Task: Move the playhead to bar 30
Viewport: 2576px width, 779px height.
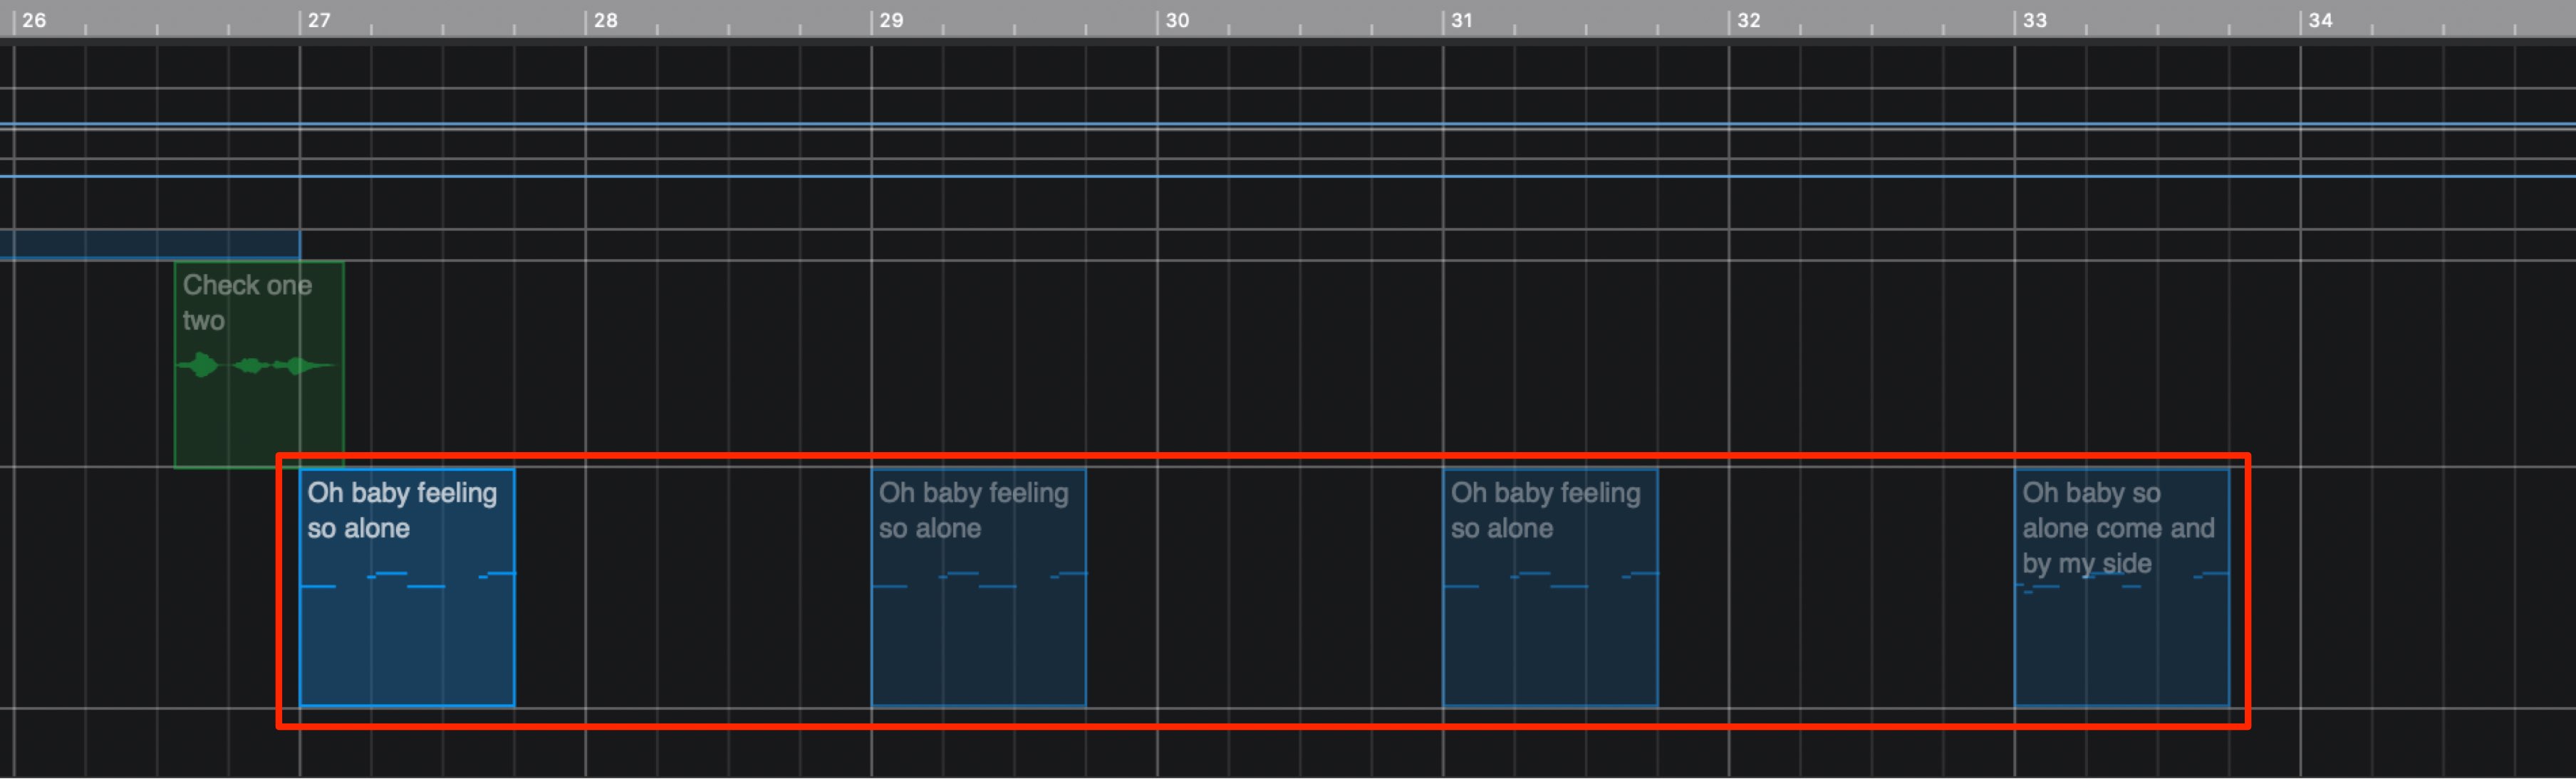Action: tap(1177, 20)
